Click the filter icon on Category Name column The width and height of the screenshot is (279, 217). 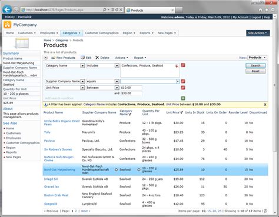click(129, 114)
